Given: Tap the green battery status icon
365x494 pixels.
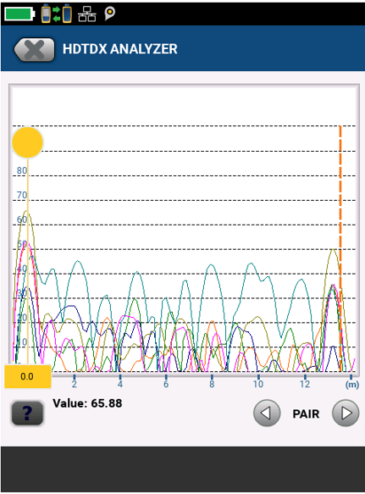Looking at the screenshot, I should (x=19, y=14).
